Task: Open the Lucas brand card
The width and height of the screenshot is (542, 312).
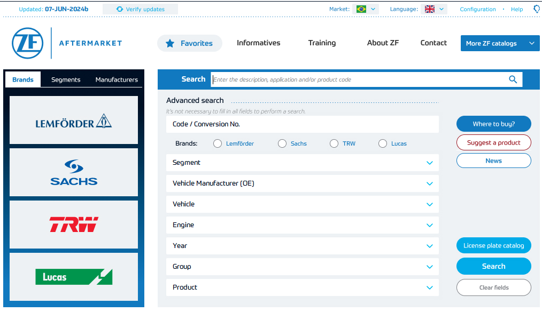Action: 74,277
